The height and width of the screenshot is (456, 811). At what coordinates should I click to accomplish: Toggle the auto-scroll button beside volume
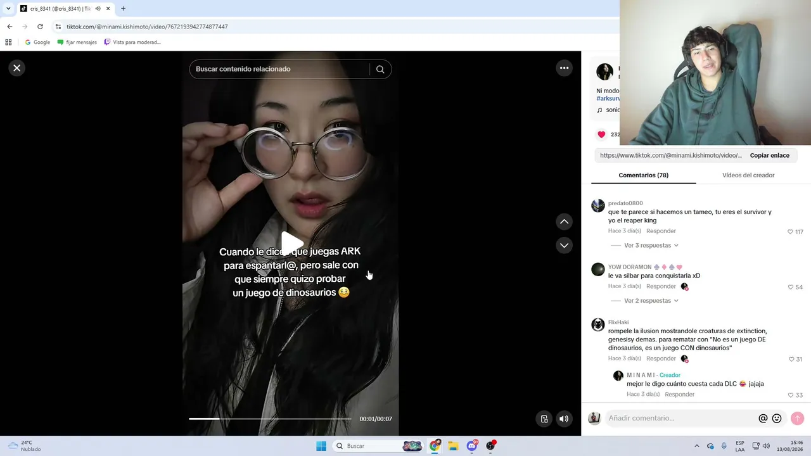pyautogui.click(x=544, y=419)
